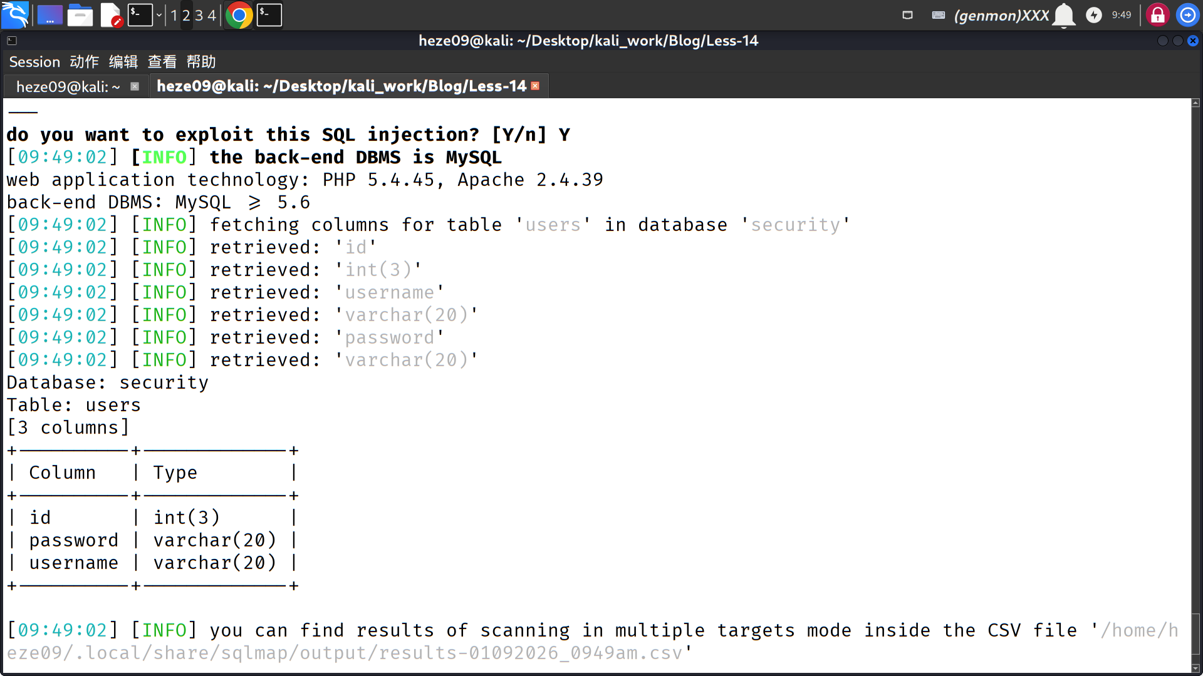This screenshot has height=676, width=1203.
Task: Launch the file manager from the panel
Action: (80, 15)
